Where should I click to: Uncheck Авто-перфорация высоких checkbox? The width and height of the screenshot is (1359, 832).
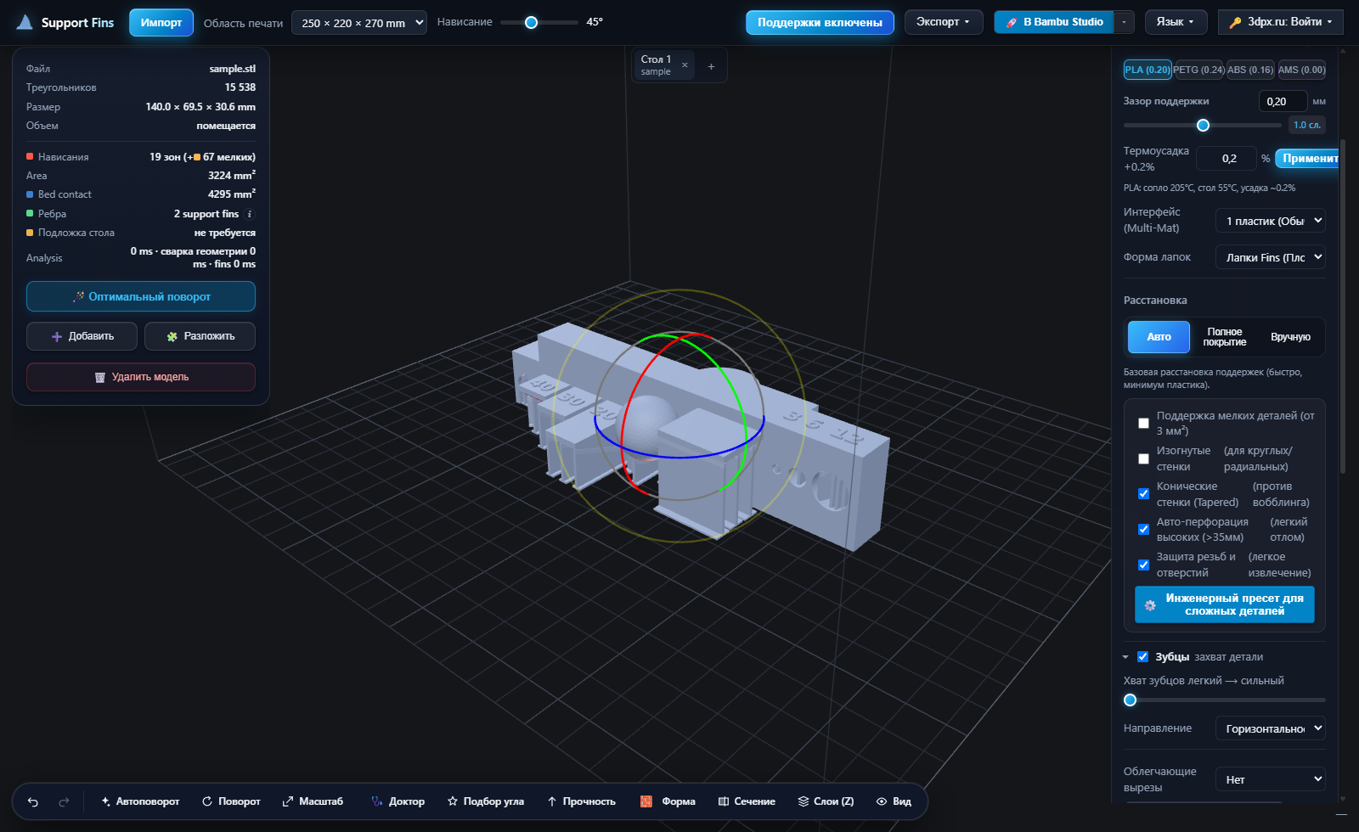click(x=1143, y=530)
